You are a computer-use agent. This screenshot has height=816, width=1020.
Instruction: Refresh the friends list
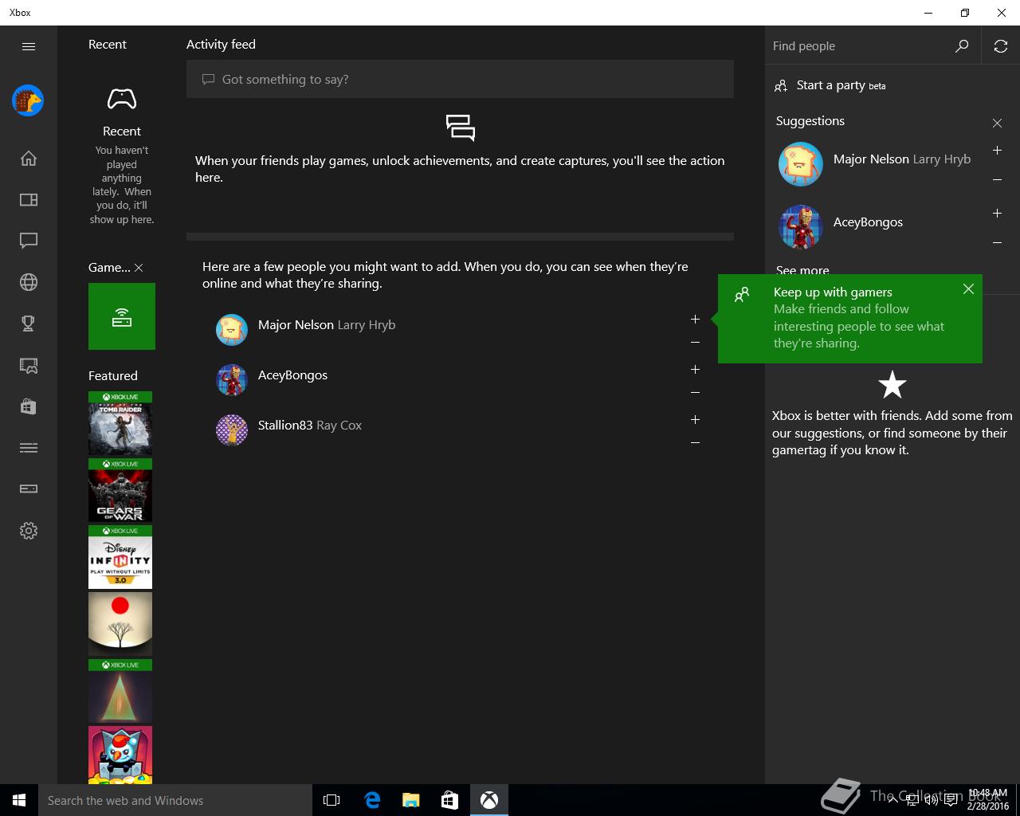[1001, 46]
